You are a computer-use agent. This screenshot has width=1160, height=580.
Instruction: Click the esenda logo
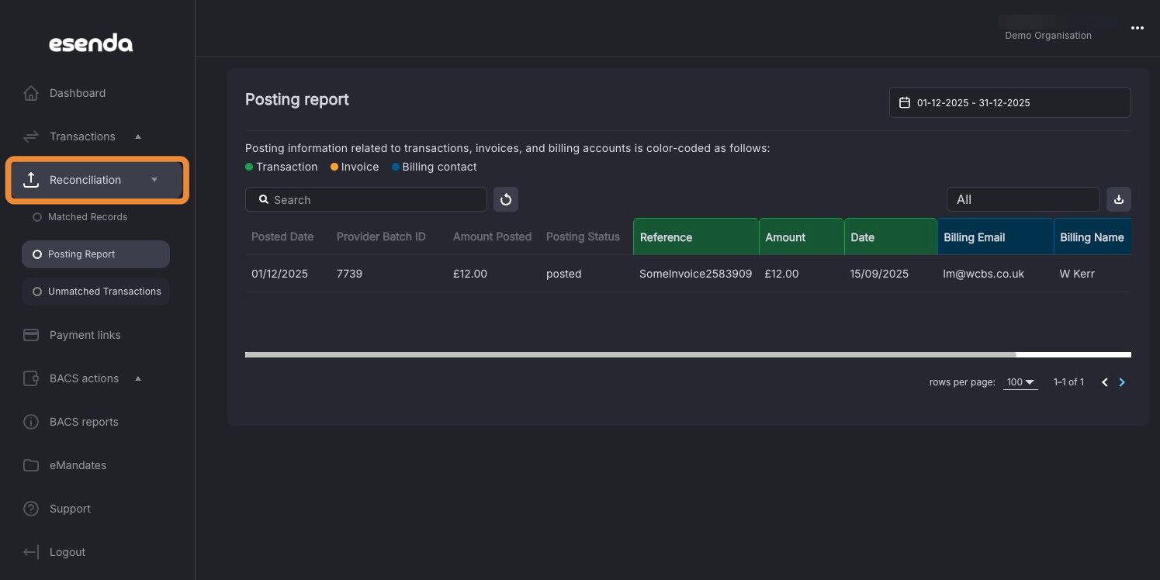click(x=91, y=43)
